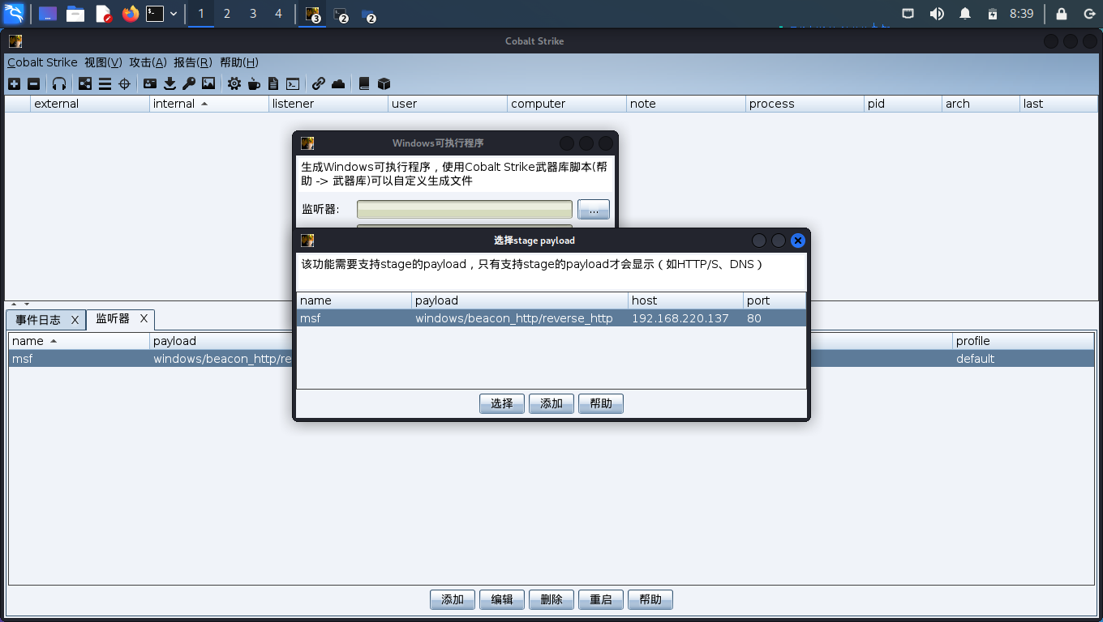
Task: Open listeners via the headphones icon
Action: coord(59,83)
